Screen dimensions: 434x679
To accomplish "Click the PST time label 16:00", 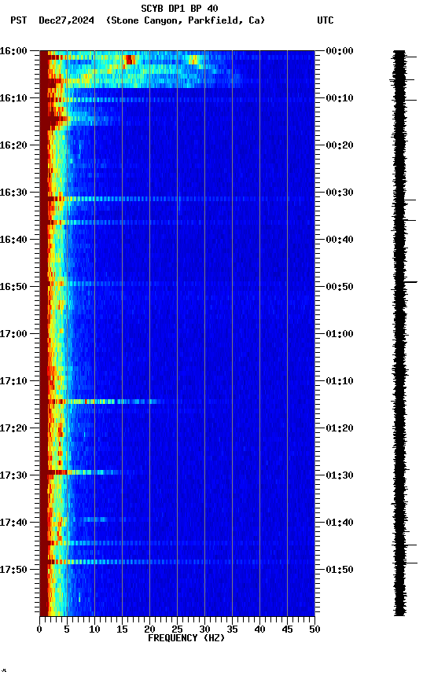I will click(13, 51).
